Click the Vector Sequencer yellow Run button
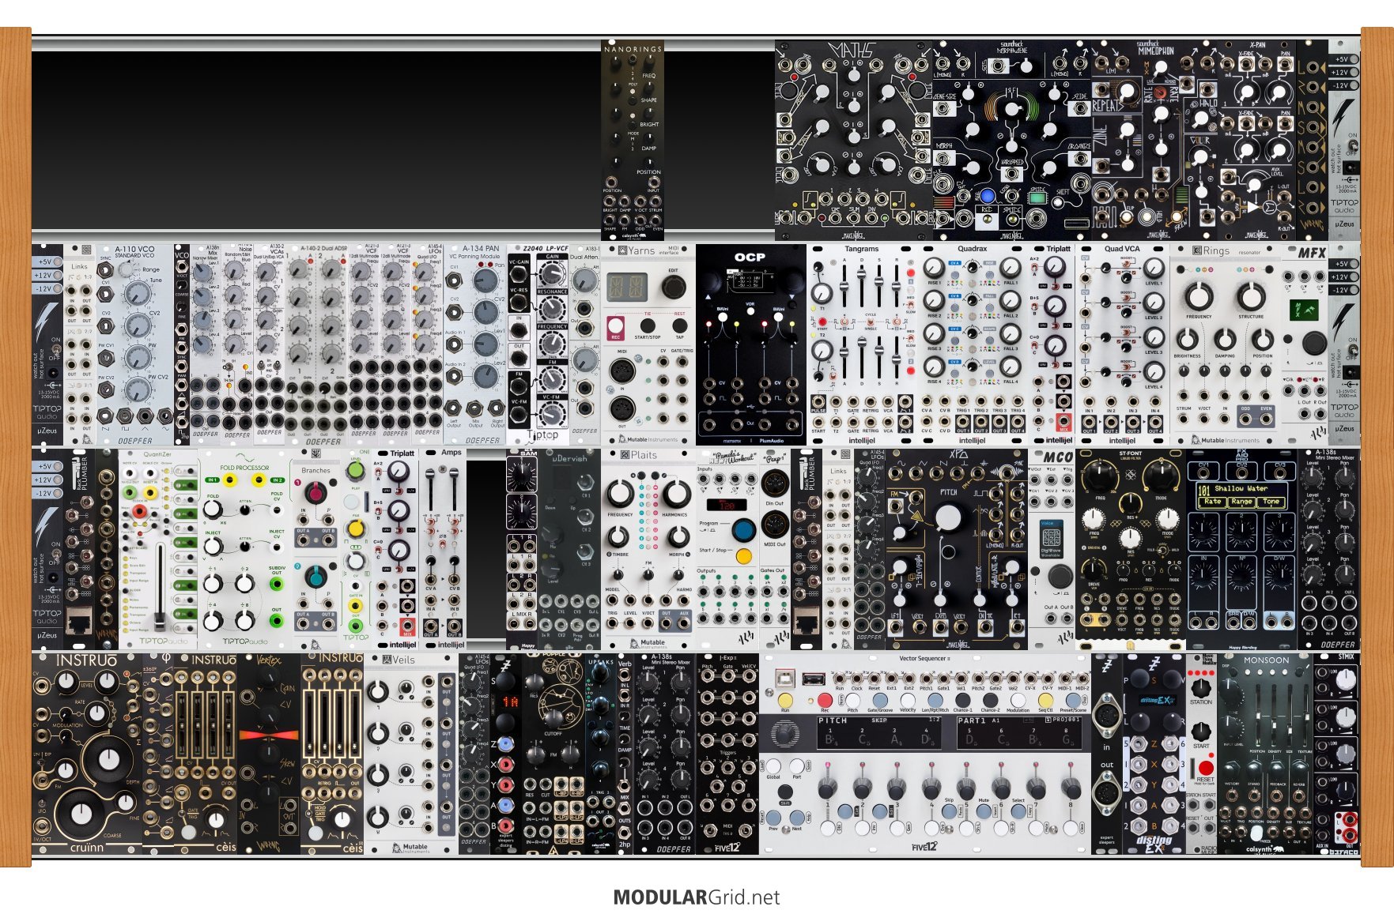The image size is (1394, 914). (x=785, y=700)
